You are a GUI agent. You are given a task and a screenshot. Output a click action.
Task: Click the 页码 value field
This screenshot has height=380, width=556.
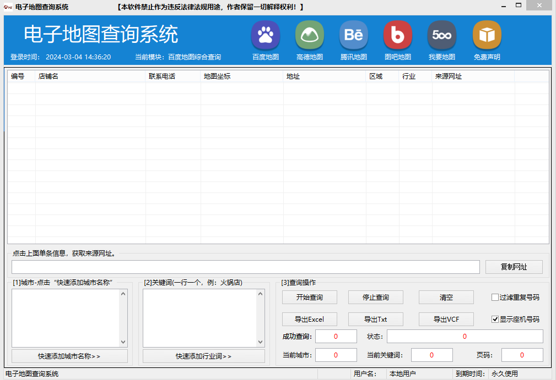click(x=522, y=355)
